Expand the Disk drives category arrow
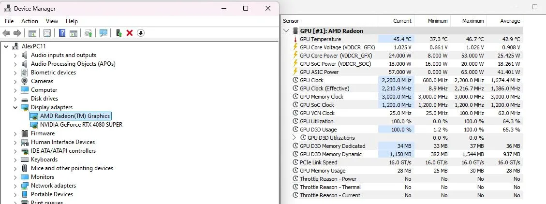 click(x=15, y=99)
